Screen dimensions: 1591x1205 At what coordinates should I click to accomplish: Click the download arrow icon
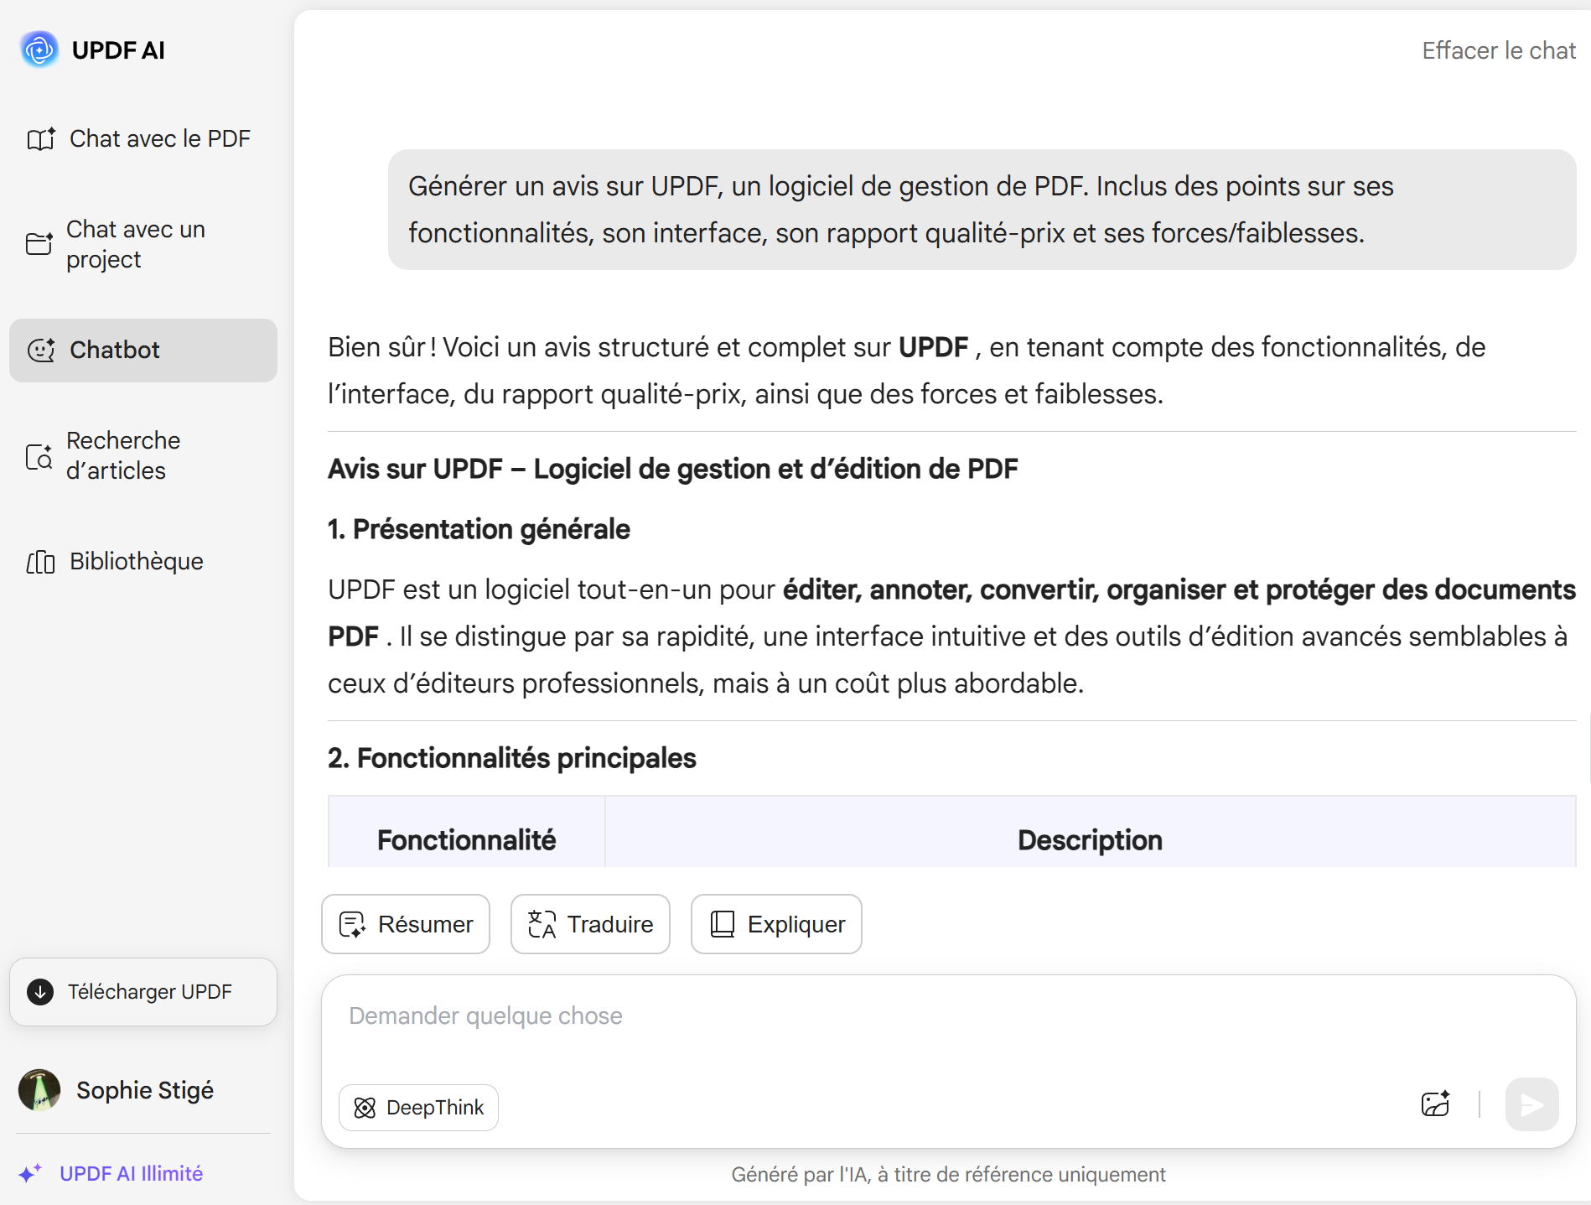coord(40,992)
